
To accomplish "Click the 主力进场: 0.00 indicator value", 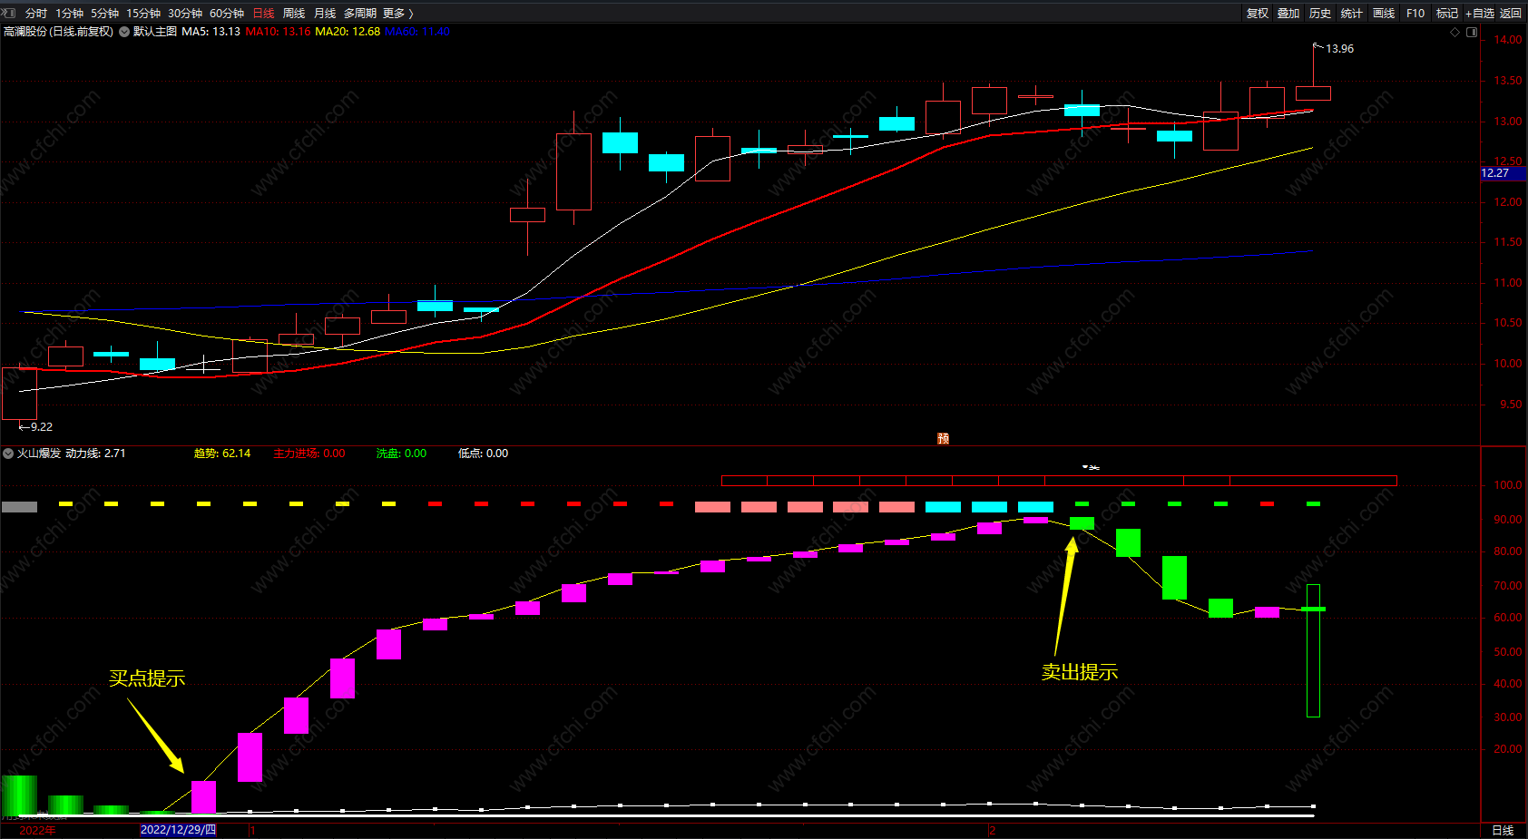I will (x=309, y=454).
